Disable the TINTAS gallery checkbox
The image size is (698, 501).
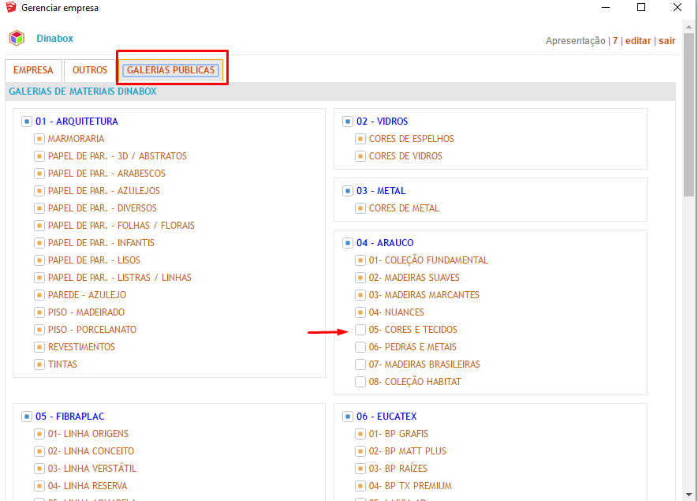click(39, 365)
